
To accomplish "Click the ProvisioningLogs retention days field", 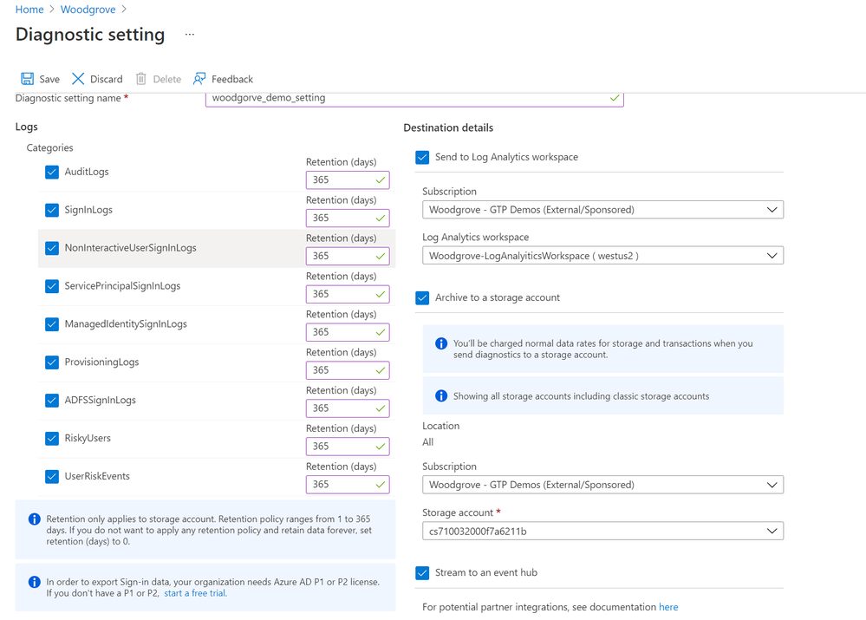I will (348, 370).
